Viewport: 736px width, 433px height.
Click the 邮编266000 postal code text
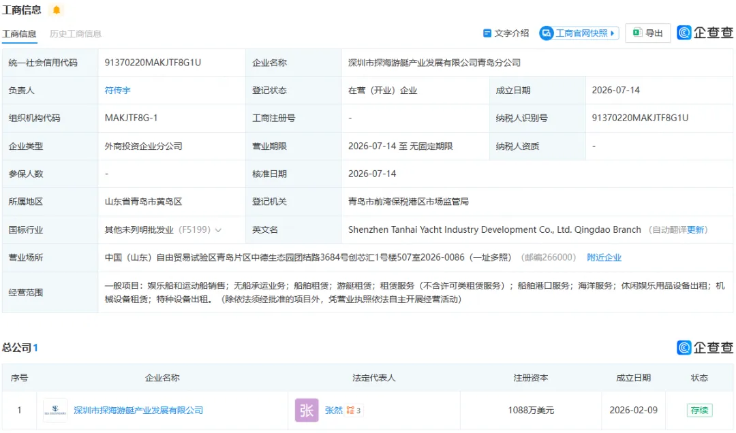(548, 257)
